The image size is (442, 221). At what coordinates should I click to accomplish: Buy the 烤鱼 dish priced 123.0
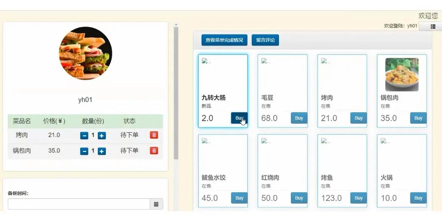(x=358, y=198)
